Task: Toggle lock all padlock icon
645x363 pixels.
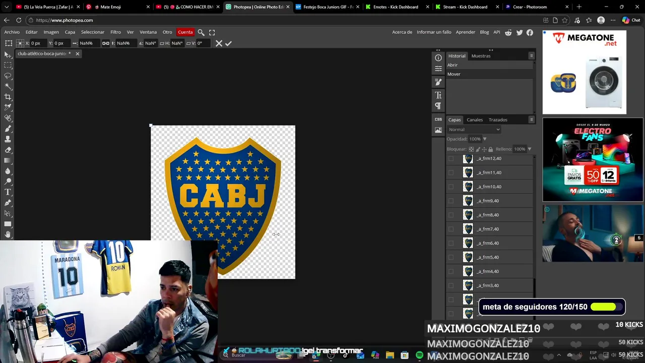Action: tap(490, 149)
